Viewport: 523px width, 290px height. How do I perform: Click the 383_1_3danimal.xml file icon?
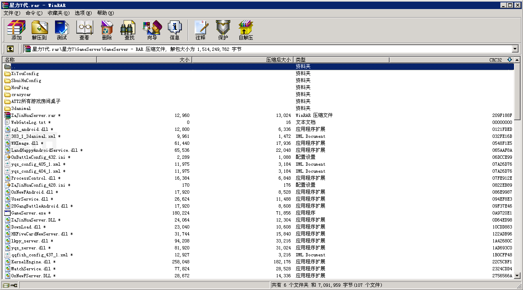point(7,136)
